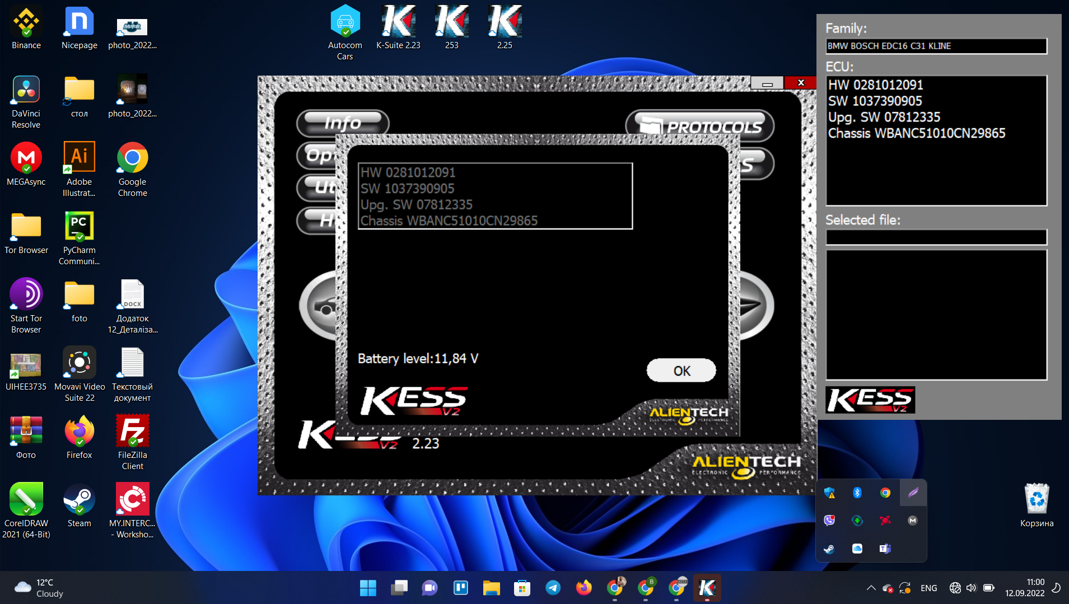Click the Selected file text field
This screenshot has height=604, width=1069.
[936, 237]
